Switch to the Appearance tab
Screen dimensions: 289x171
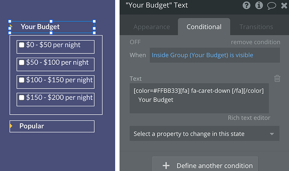(x=152, y=27)
